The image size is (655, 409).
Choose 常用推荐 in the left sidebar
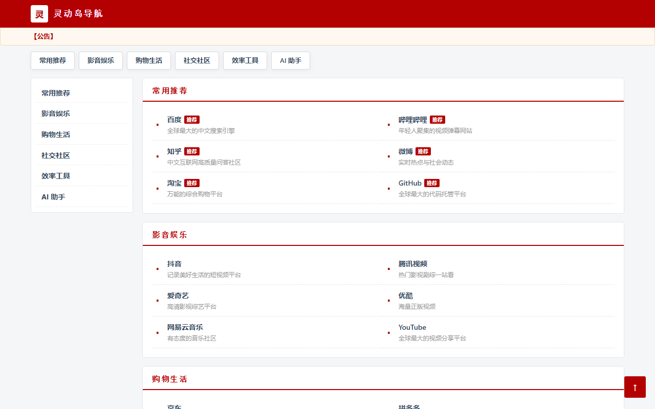coord(82,93)
